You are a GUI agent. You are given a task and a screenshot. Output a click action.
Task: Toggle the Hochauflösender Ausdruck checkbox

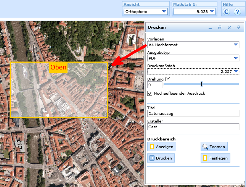coord(150,93)
